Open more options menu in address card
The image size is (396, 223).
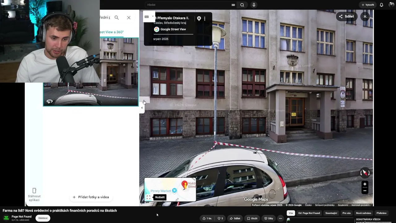point(204,19)
